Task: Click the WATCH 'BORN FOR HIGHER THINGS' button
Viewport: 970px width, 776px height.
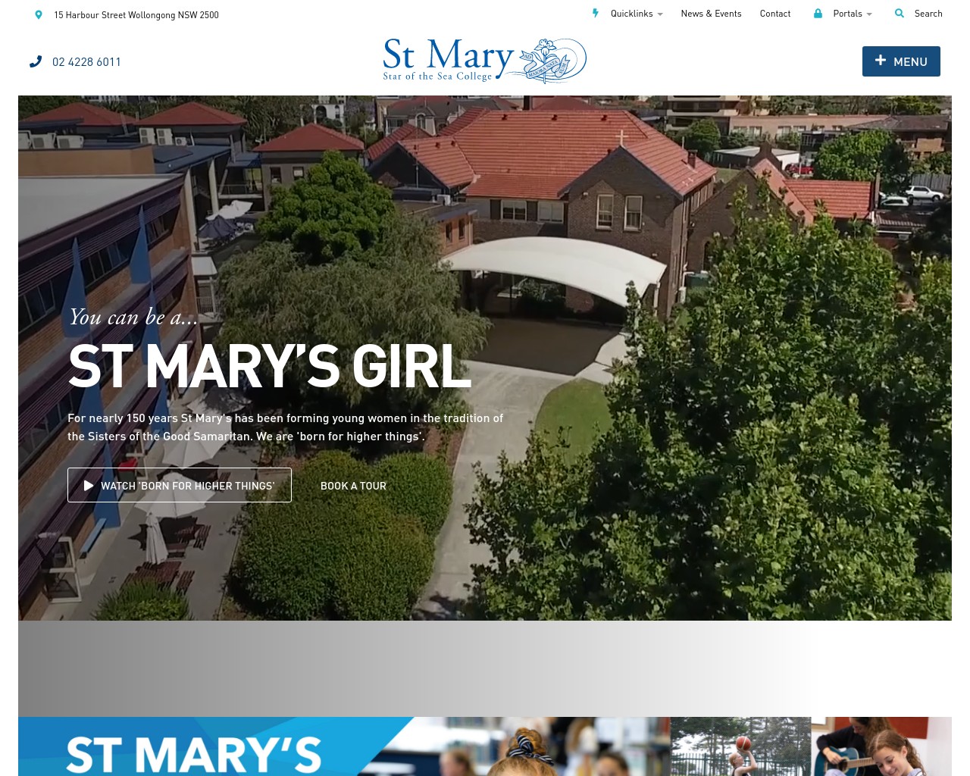Action: coord(180,485)
